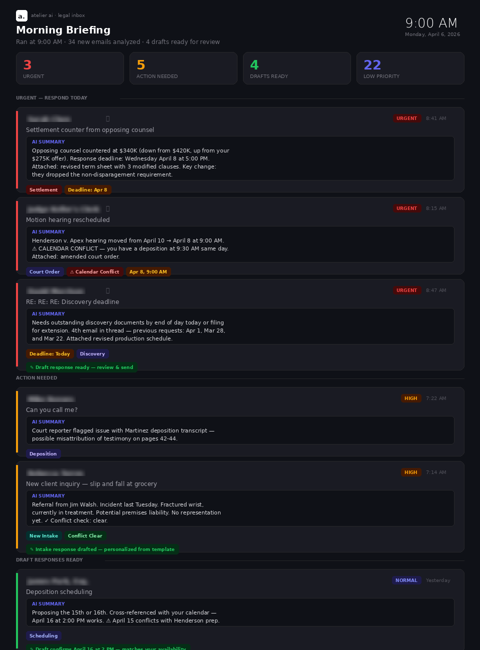Open the attachment on the settlement counter email
The height and width of the screenshot is (650, 480).
click(107, 118)
